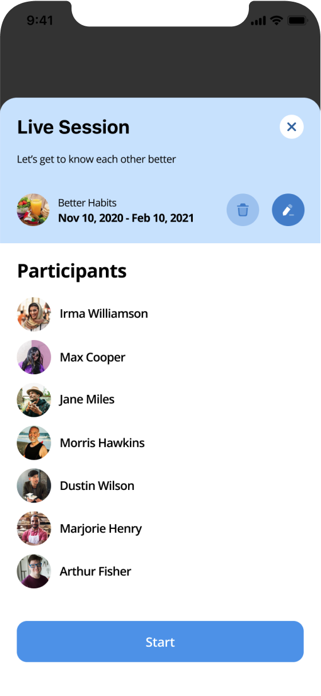The width and height of the screenshot is (321, 696).
Task: Select Arthur Fisher's avatar
Action: coord(34,572)
